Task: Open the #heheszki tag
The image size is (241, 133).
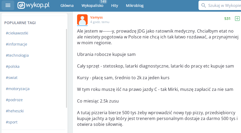Action: click(15, 111)
